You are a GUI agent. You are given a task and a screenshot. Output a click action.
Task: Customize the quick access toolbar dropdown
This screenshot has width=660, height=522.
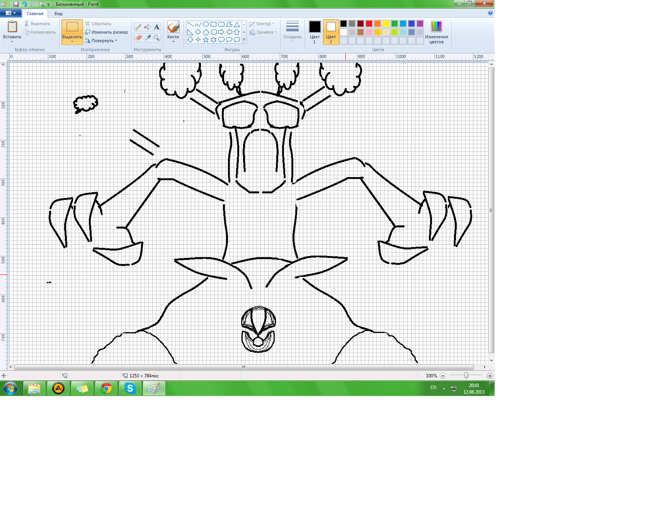(x=49, y=4)
